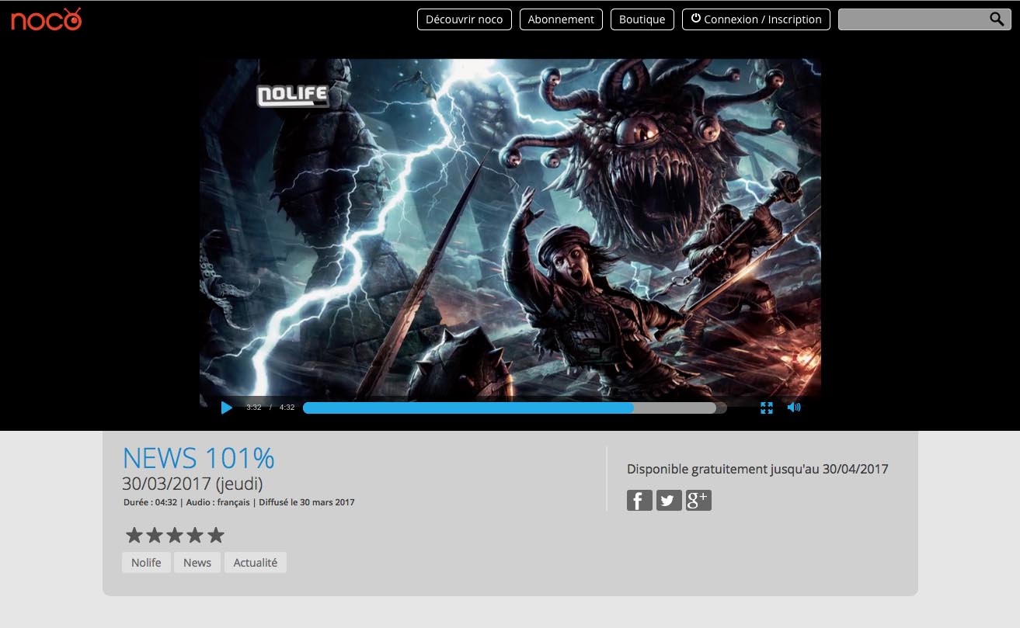Click the NEWS 101% title
The height and width of the screenshot is (628, 1020).
[x=199, y=458]
